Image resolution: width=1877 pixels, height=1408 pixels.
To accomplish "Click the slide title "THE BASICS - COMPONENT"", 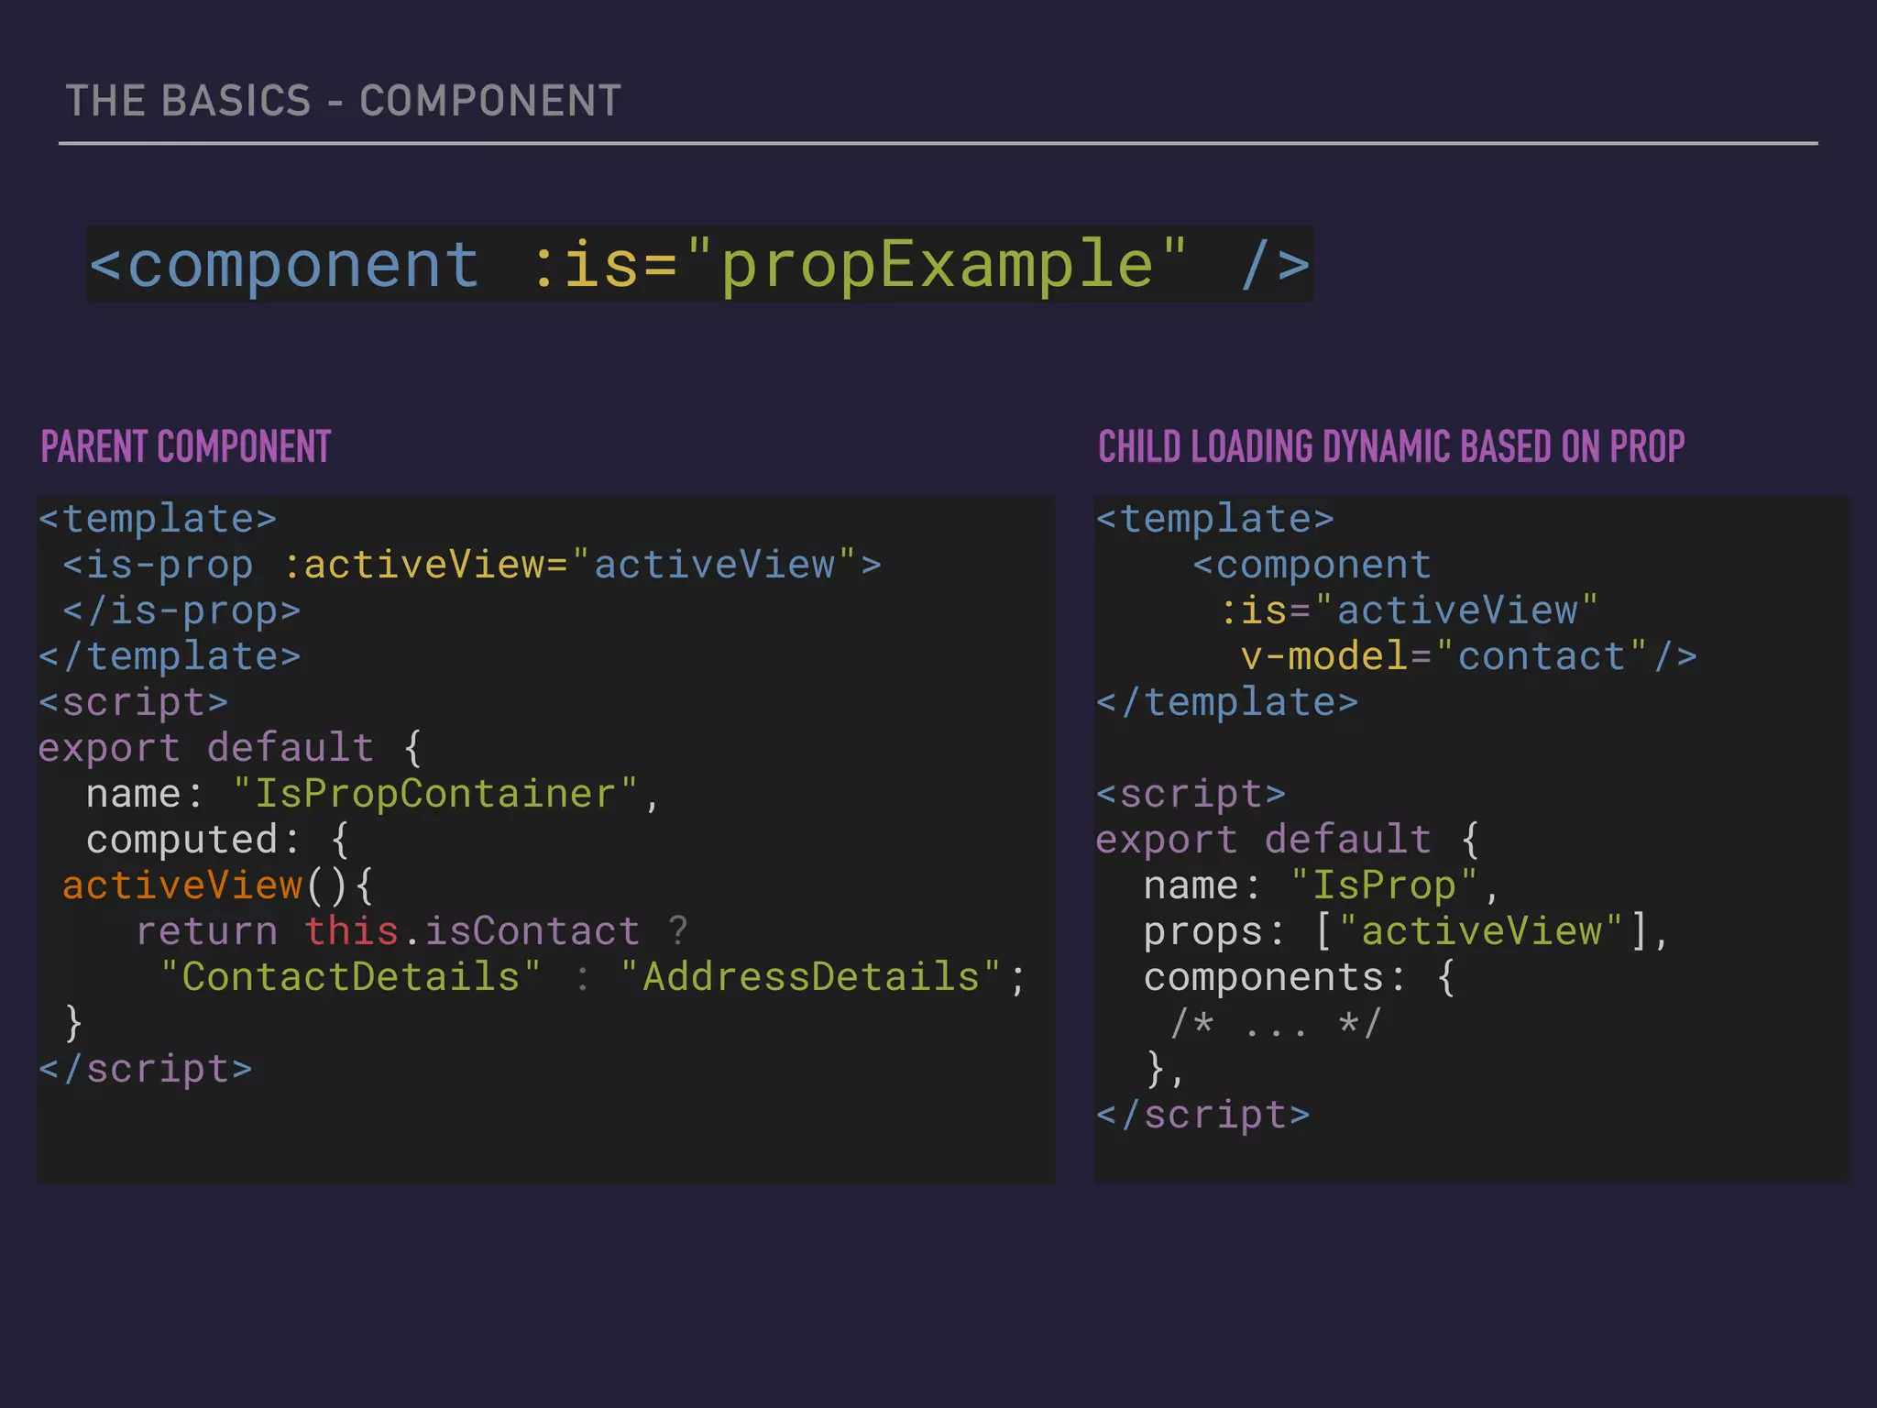I will (x=344, y=101).
